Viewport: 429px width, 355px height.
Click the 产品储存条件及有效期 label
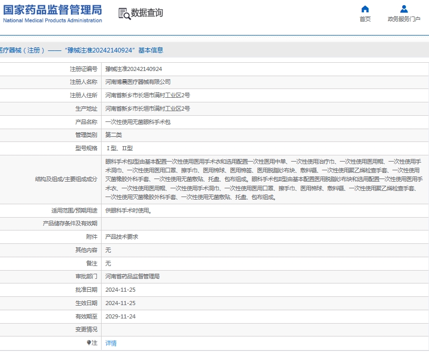click(70, 223)
